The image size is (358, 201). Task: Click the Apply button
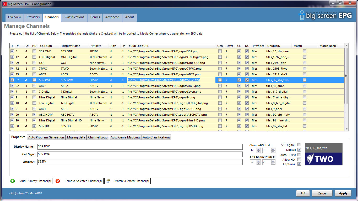coord(343,193)
